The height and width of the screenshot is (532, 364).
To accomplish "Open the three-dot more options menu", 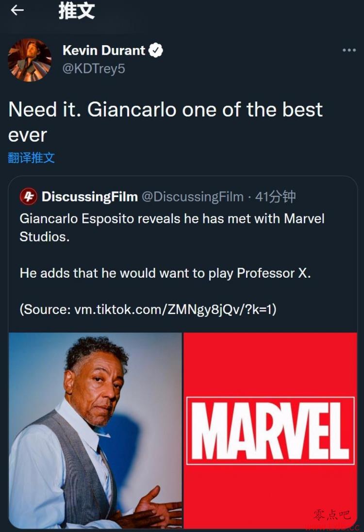I will click(349, 50).
